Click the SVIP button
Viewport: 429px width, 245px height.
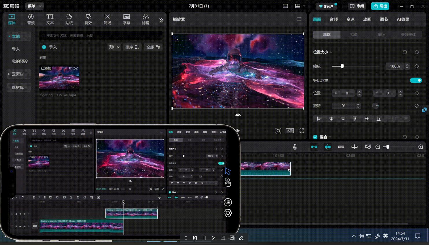pos(326,6)
